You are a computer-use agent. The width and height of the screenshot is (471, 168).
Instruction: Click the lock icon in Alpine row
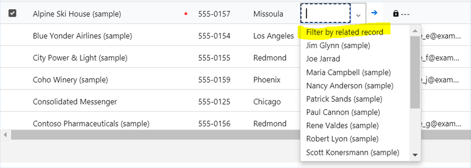[396, 14]
